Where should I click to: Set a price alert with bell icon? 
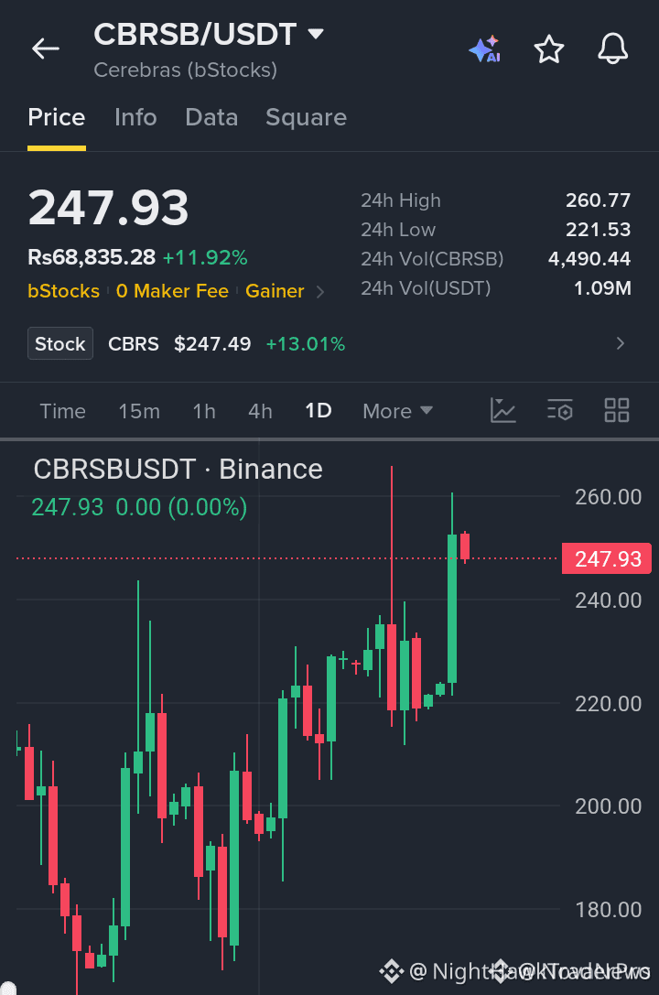(612, 49)
